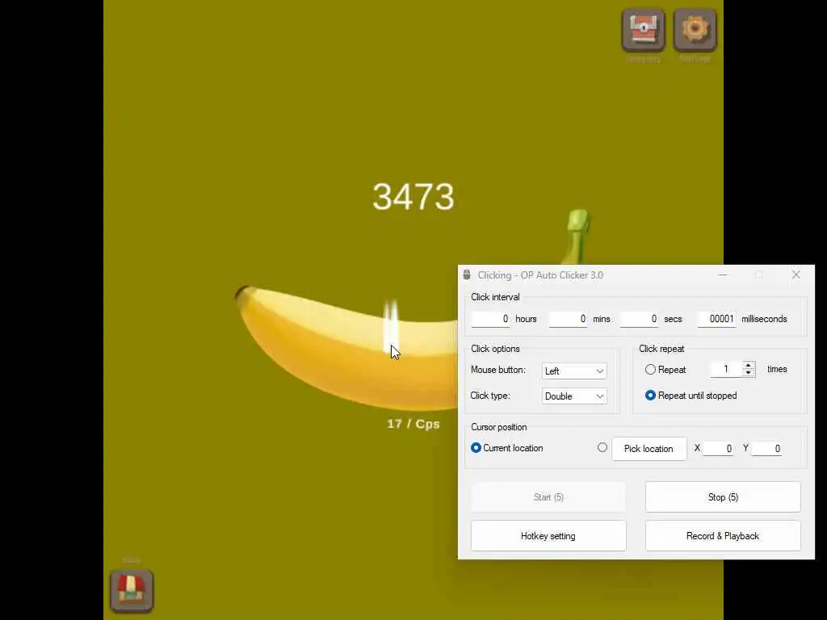Edit the X coordinate field
This screenshot has width=827, height=620.
point(718,449)
